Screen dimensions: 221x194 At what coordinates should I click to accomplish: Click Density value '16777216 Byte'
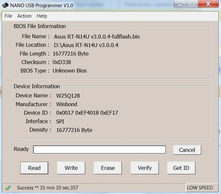pos(74,130)
